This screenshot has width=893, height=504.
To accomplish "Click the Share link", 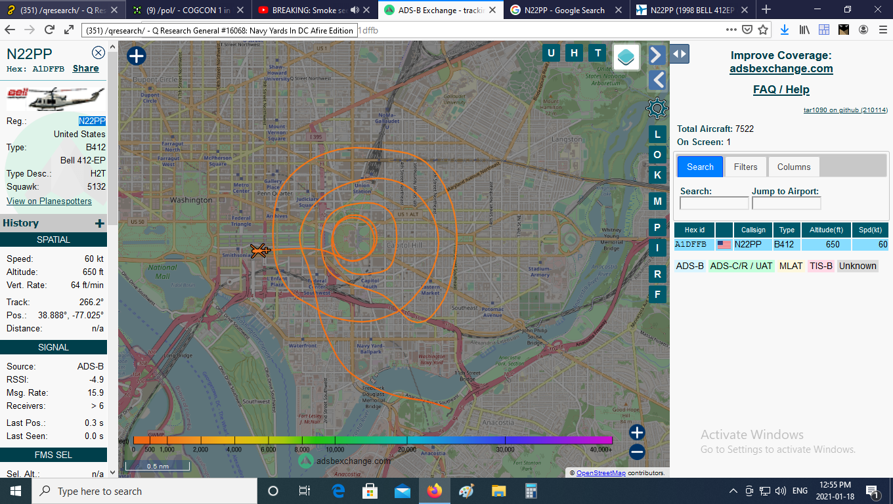I will point(86,68).
